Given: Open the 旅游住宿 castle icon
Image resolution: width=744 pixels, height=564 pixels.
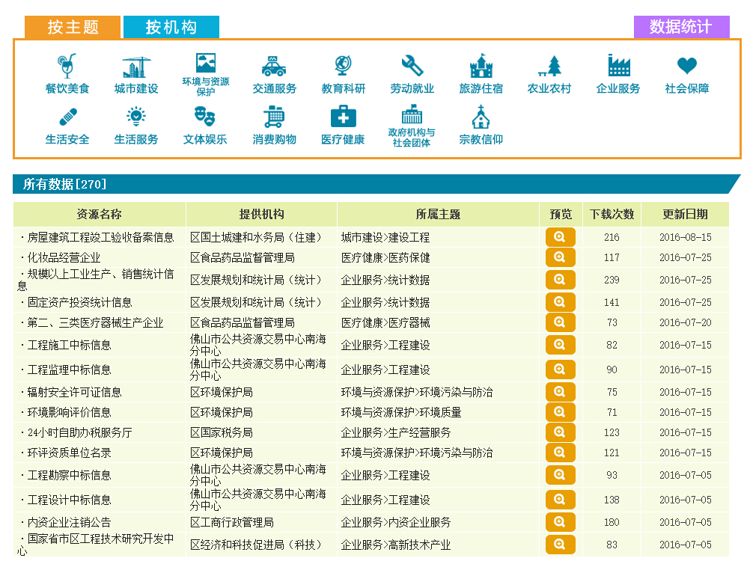Looking at the screenshot, I should (481, 66).
